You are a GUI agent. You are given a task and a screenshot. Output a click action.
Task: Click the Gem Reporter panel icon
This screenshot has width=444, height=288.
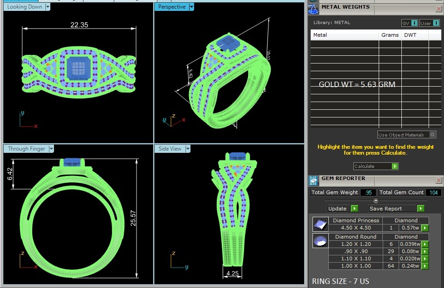313,181
